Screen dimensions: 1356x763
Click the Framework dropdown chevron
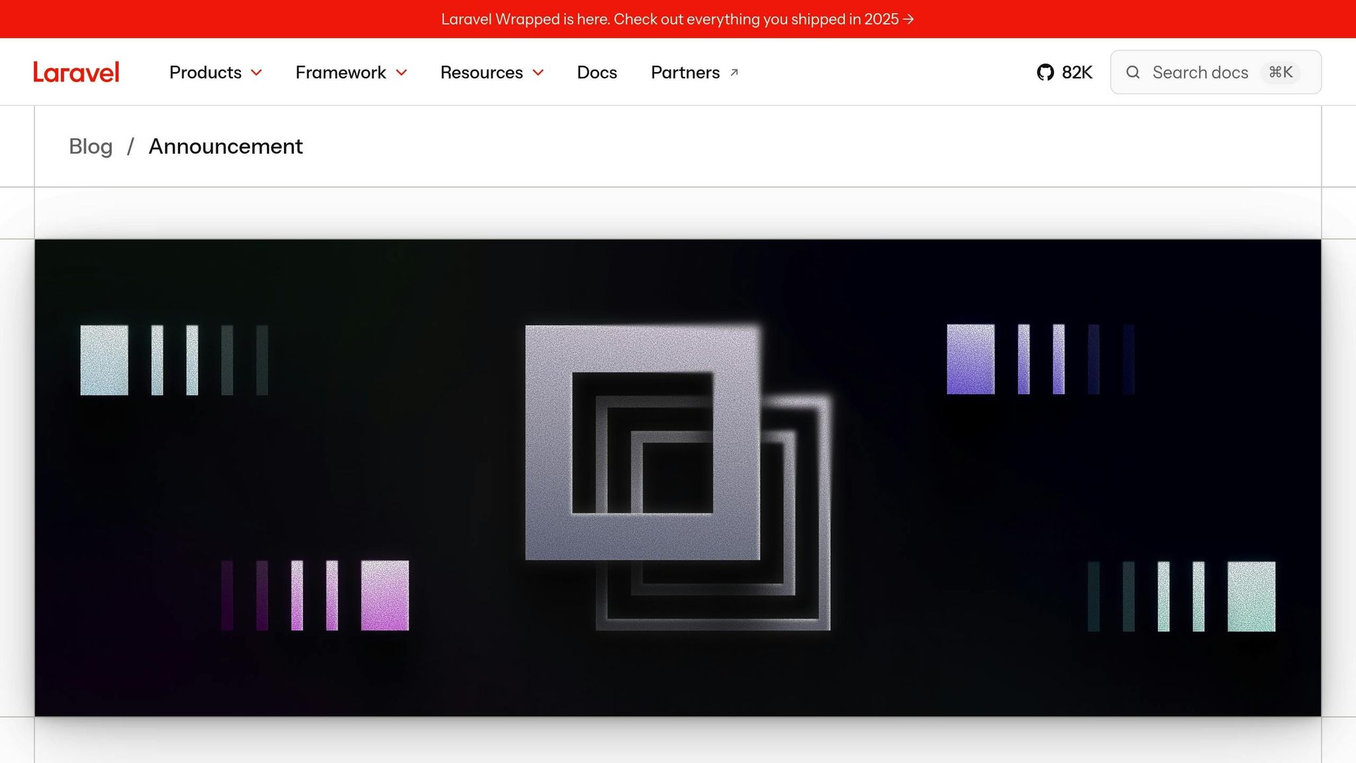point(401,73)
